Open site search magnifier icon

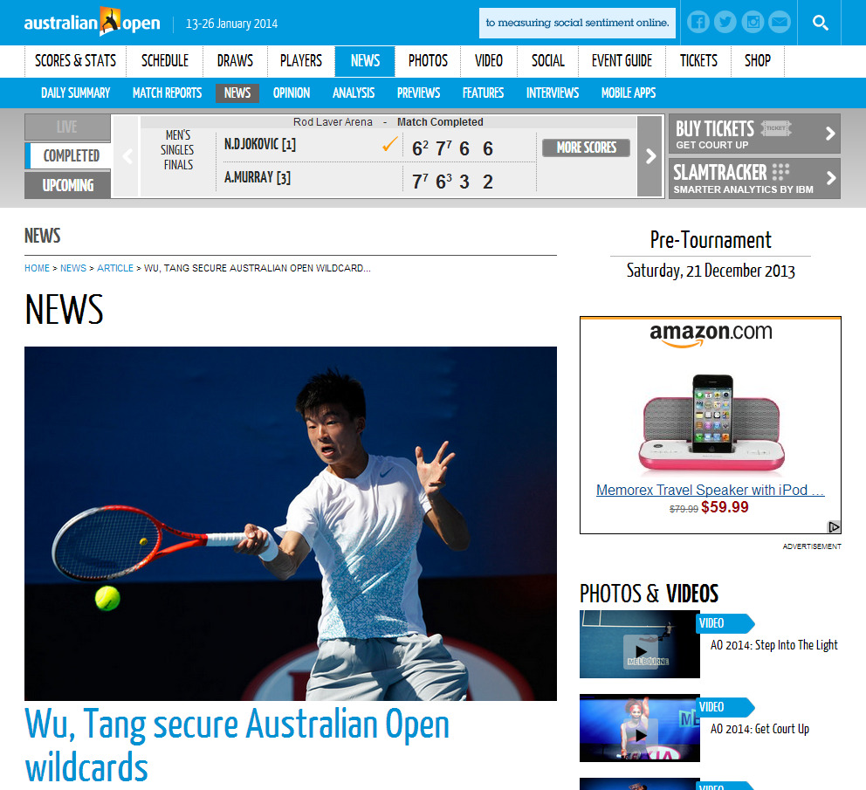pyautogui.click(x=820, y=23)
